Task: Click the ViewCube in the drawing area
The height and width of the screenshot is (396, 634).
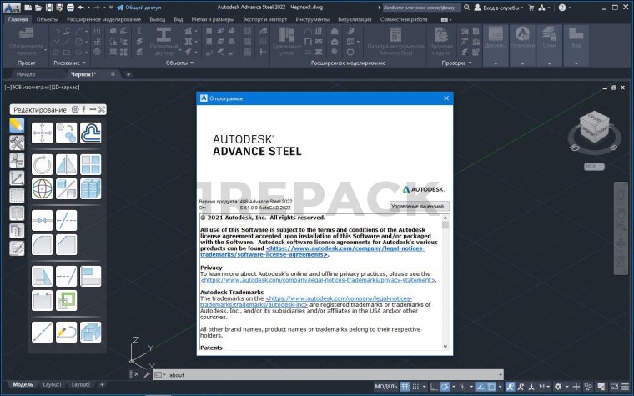Action: pyautogui.click(x=592, y=130)
